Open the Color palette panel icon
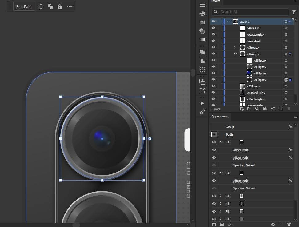Image resolution: width=299 pixels, height=227 pixels. (202, 14)
